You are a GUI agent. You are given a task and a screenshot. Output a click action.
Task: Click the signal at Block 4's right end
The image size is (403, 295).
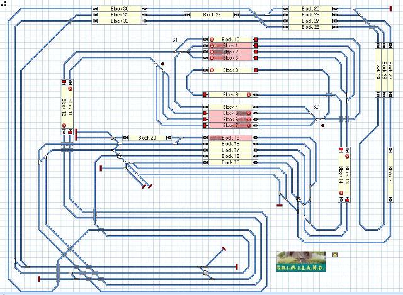tap(255, 107)
